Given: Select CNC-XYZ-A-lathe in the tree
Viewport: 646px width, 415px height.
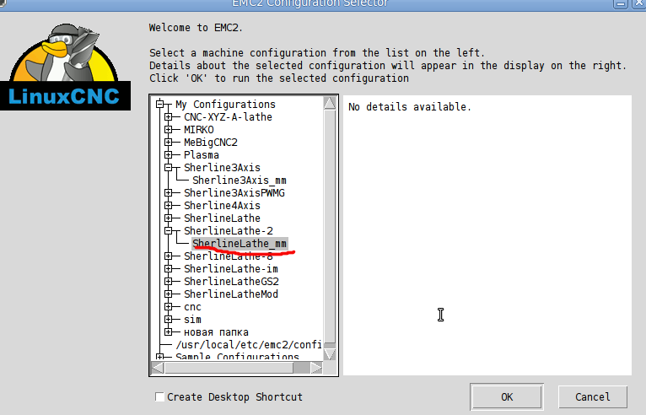Looking at the screenshot, I should pos(228,117).
